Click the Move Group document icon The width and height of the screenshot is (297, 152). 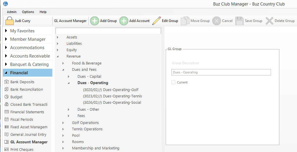[x=185, y=21]
